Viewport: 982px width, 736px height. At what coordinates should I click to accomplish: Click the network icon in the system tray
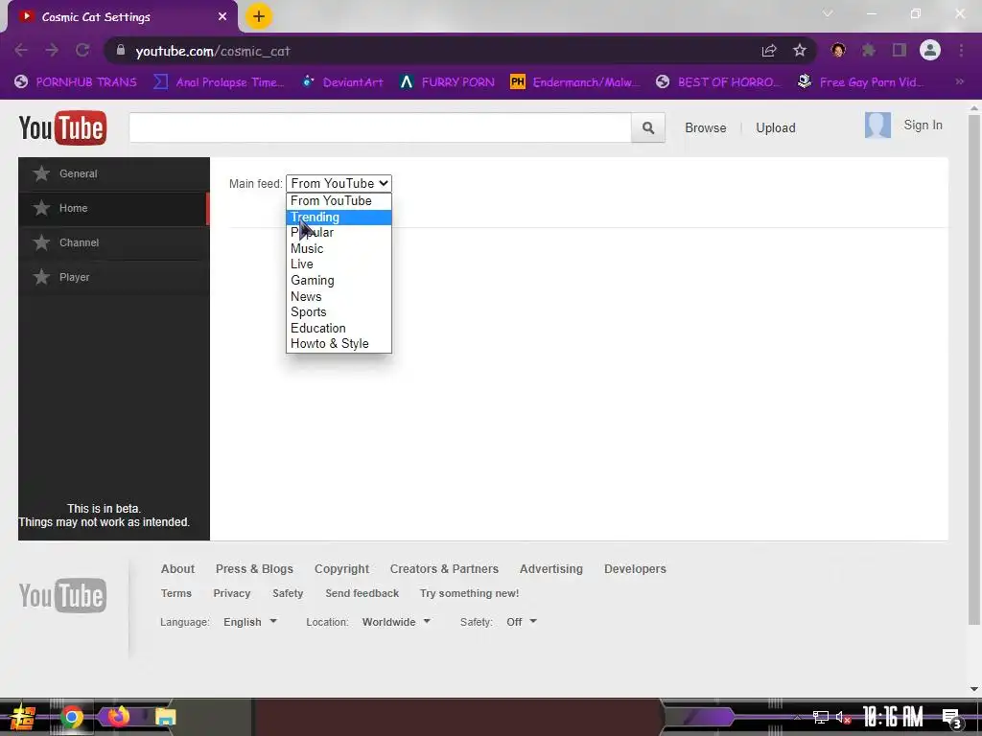[821, 717]
